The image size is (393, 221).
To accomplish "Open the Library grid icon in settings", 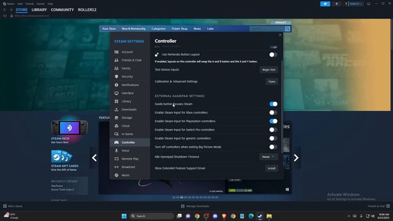I will [117, 101].
